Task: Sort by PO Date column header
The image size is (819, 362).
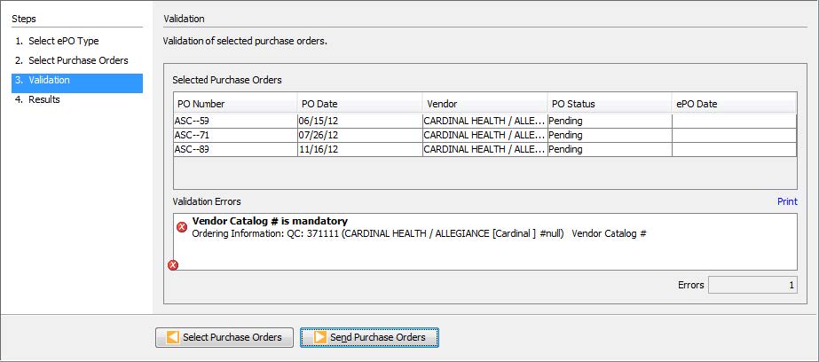Action: coord(359,104)
